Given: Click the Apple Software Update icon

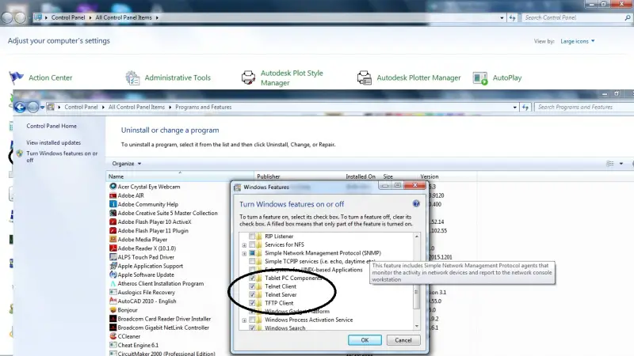Looking at the screenshot, I should [x=113, y=275].
